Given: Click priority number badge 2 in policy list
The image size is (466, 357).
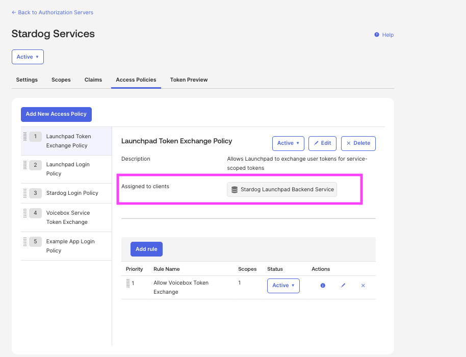Looking at the screenshot, I should pos(35,165).
